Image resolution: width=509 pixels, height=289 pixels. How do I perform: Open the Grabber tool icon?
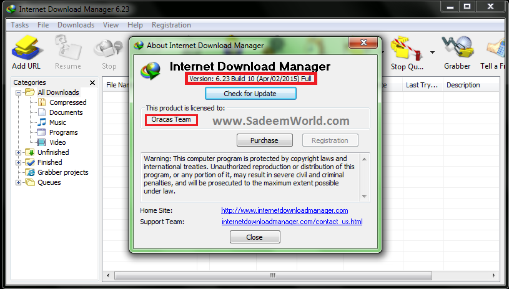457,49
